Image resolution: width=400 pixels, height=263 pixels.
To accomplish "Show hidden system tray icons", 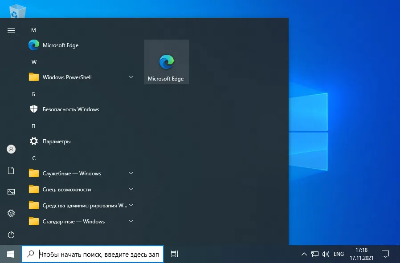I will point(304,254).
